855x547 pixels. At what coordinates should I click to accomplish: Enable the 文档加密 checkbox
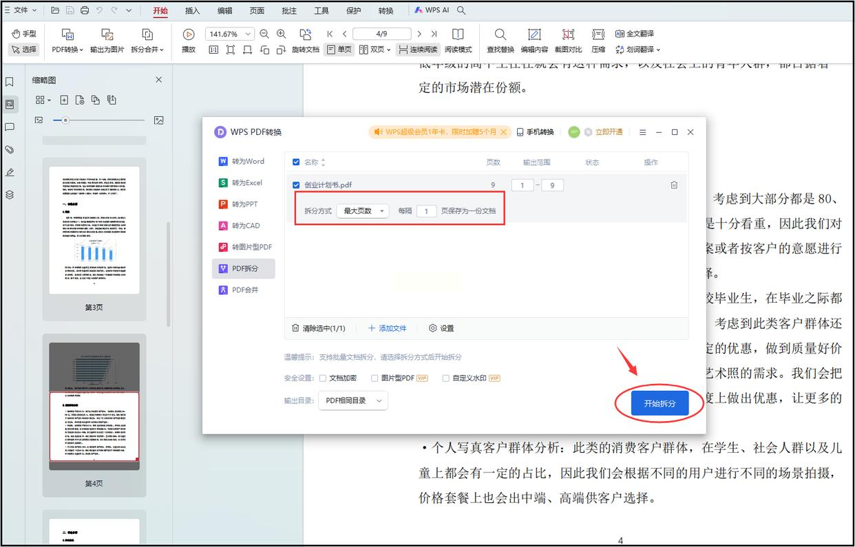pyautogui.click(x=323, y=378)
